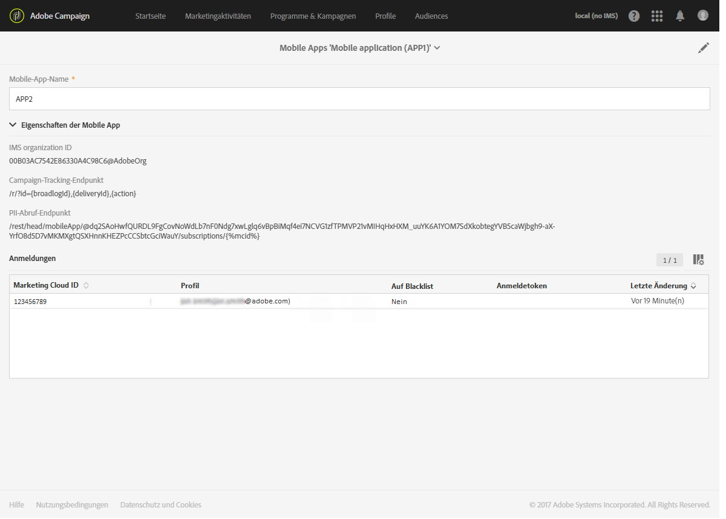Open Datenschutz und Cookies footer link
The width and height of the screenshot is (726, 519).
click(161, 505)
